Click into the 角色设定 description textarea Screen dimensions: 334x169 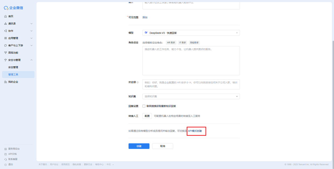pos(191,61)
